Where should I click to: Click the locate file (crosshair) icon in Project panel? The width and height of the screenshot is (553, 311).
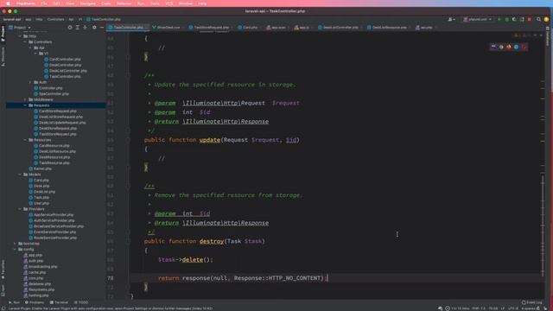tap(70, 27)
